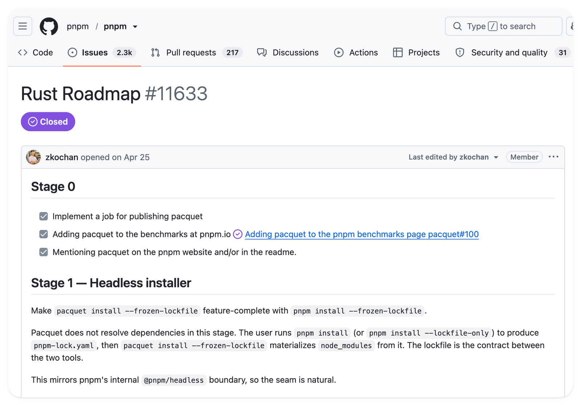Click the Pull requests count 217
The width and height of the screenshot is (581, 405).
232,53
